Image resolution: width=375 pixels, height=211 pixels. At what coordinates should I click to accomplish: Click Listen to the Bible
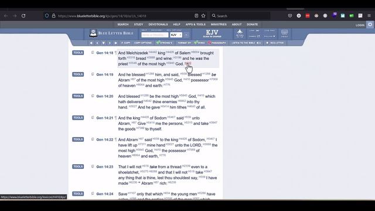tap(246, 43)
